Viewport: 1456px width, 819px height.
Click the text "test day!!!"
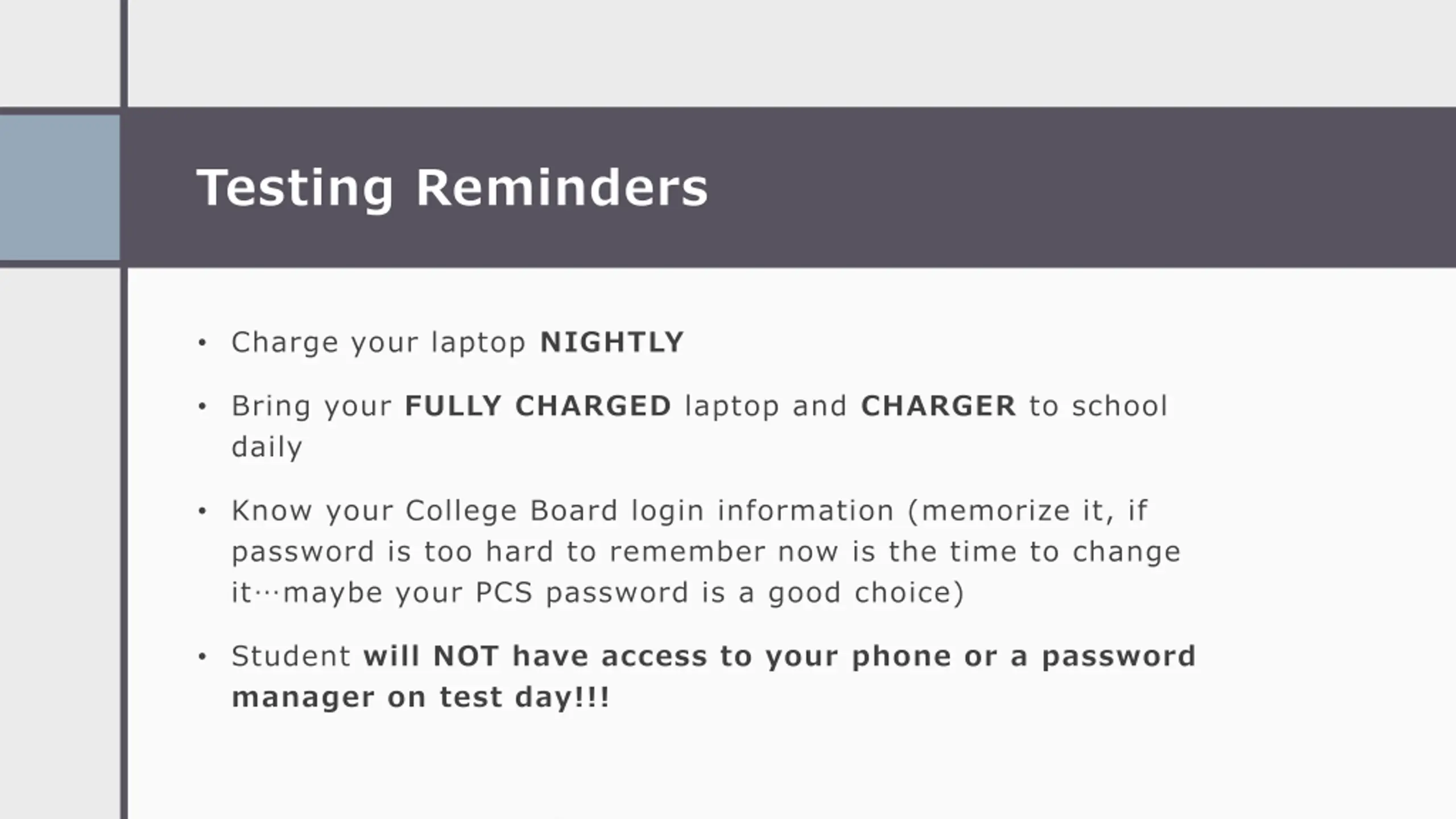[x=524, y=697]
